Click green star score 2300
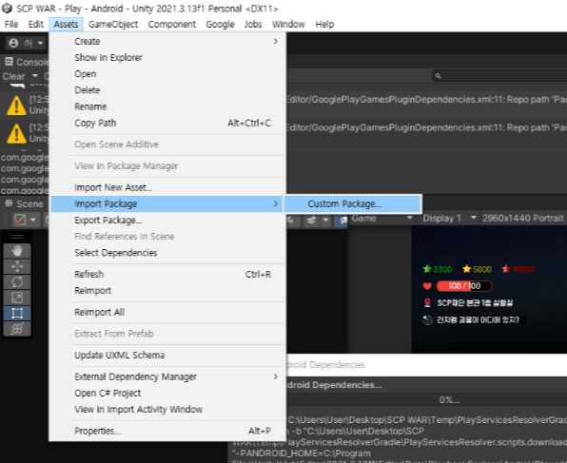Screen dimensions: 567x463 pyautogui.click(x=438, y=269)
